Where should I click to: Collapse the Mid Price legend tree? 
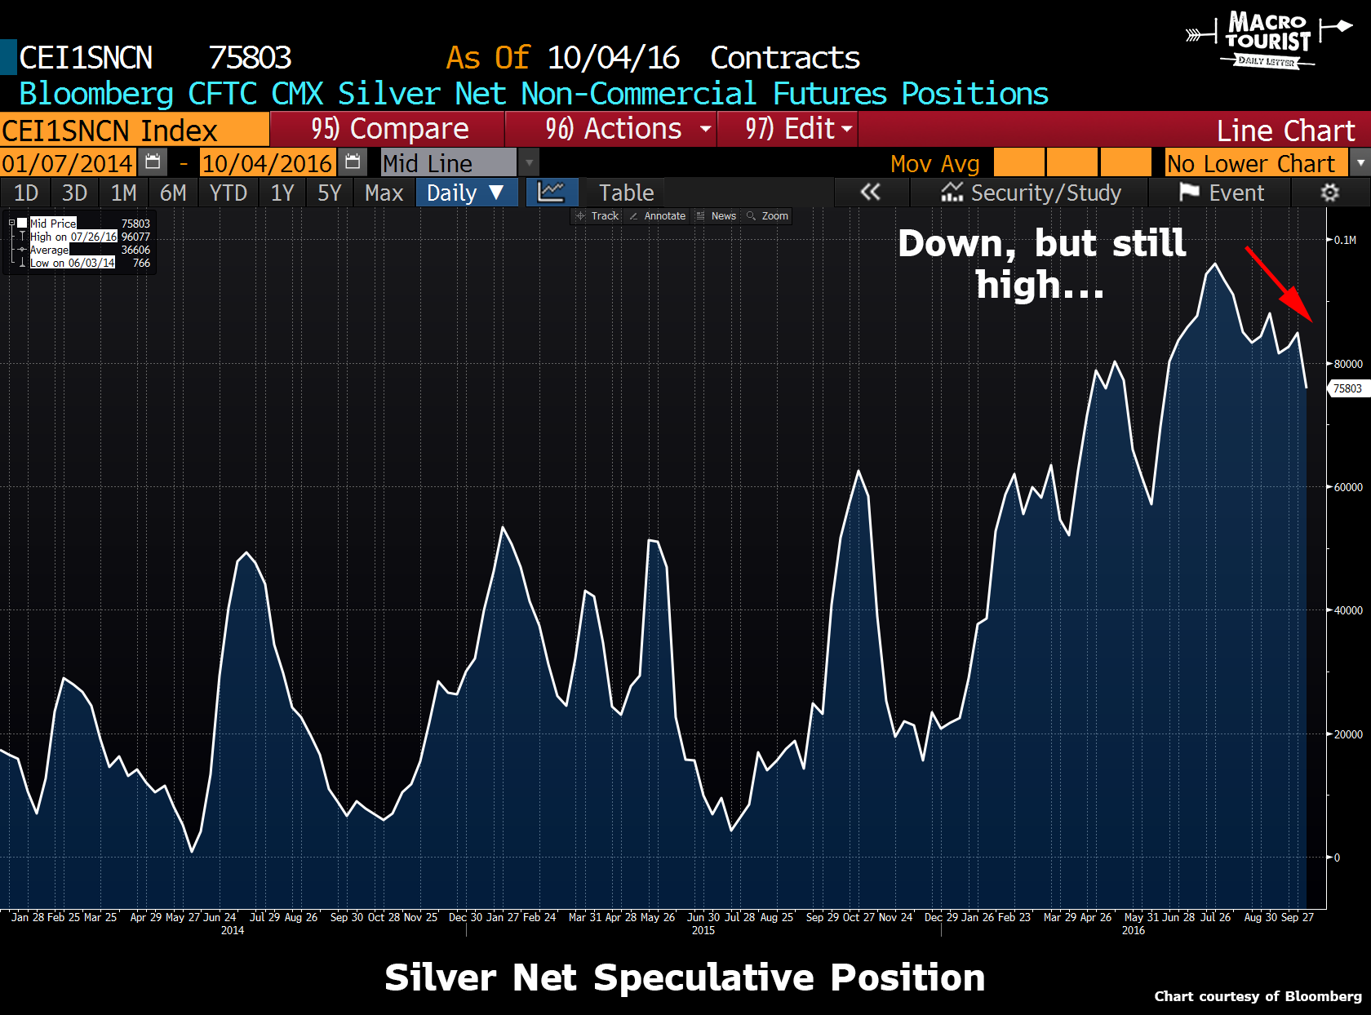click(x=11, y=223)
